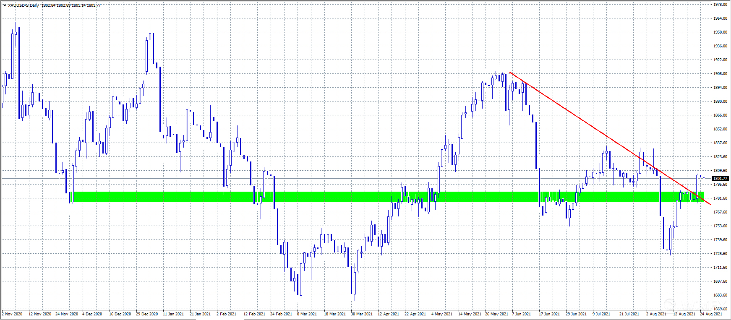Click the 7 Jun 2021 date label
The image size is (731, 320).
(522, 314)
